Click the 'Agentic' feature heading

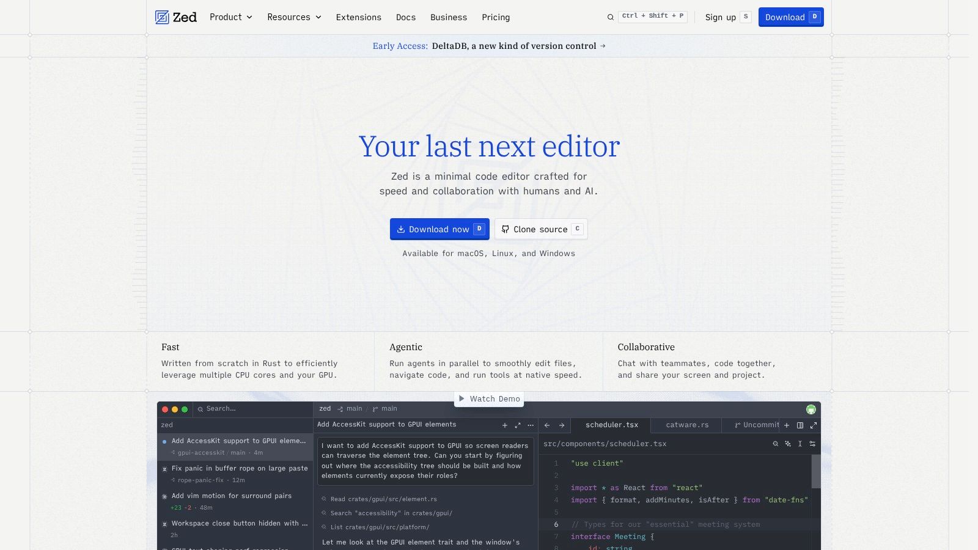406,347
